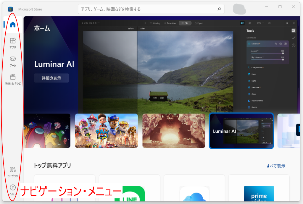The height and width of the screenshot is (204, 303).
Task: Open the ゲーム (Games) section
Action: [x=13, y=61]
